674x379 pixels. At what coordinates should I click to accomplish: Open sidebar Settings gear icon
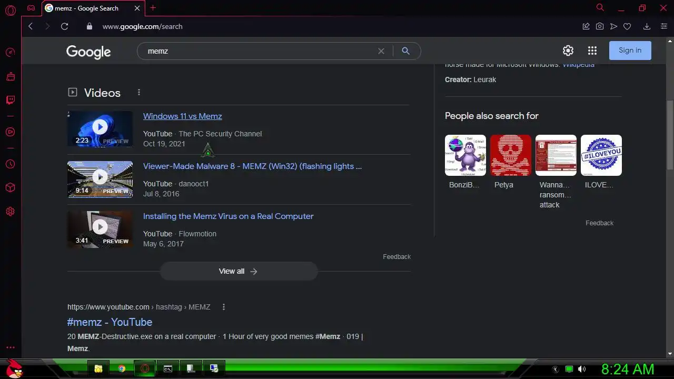(10, 212)
